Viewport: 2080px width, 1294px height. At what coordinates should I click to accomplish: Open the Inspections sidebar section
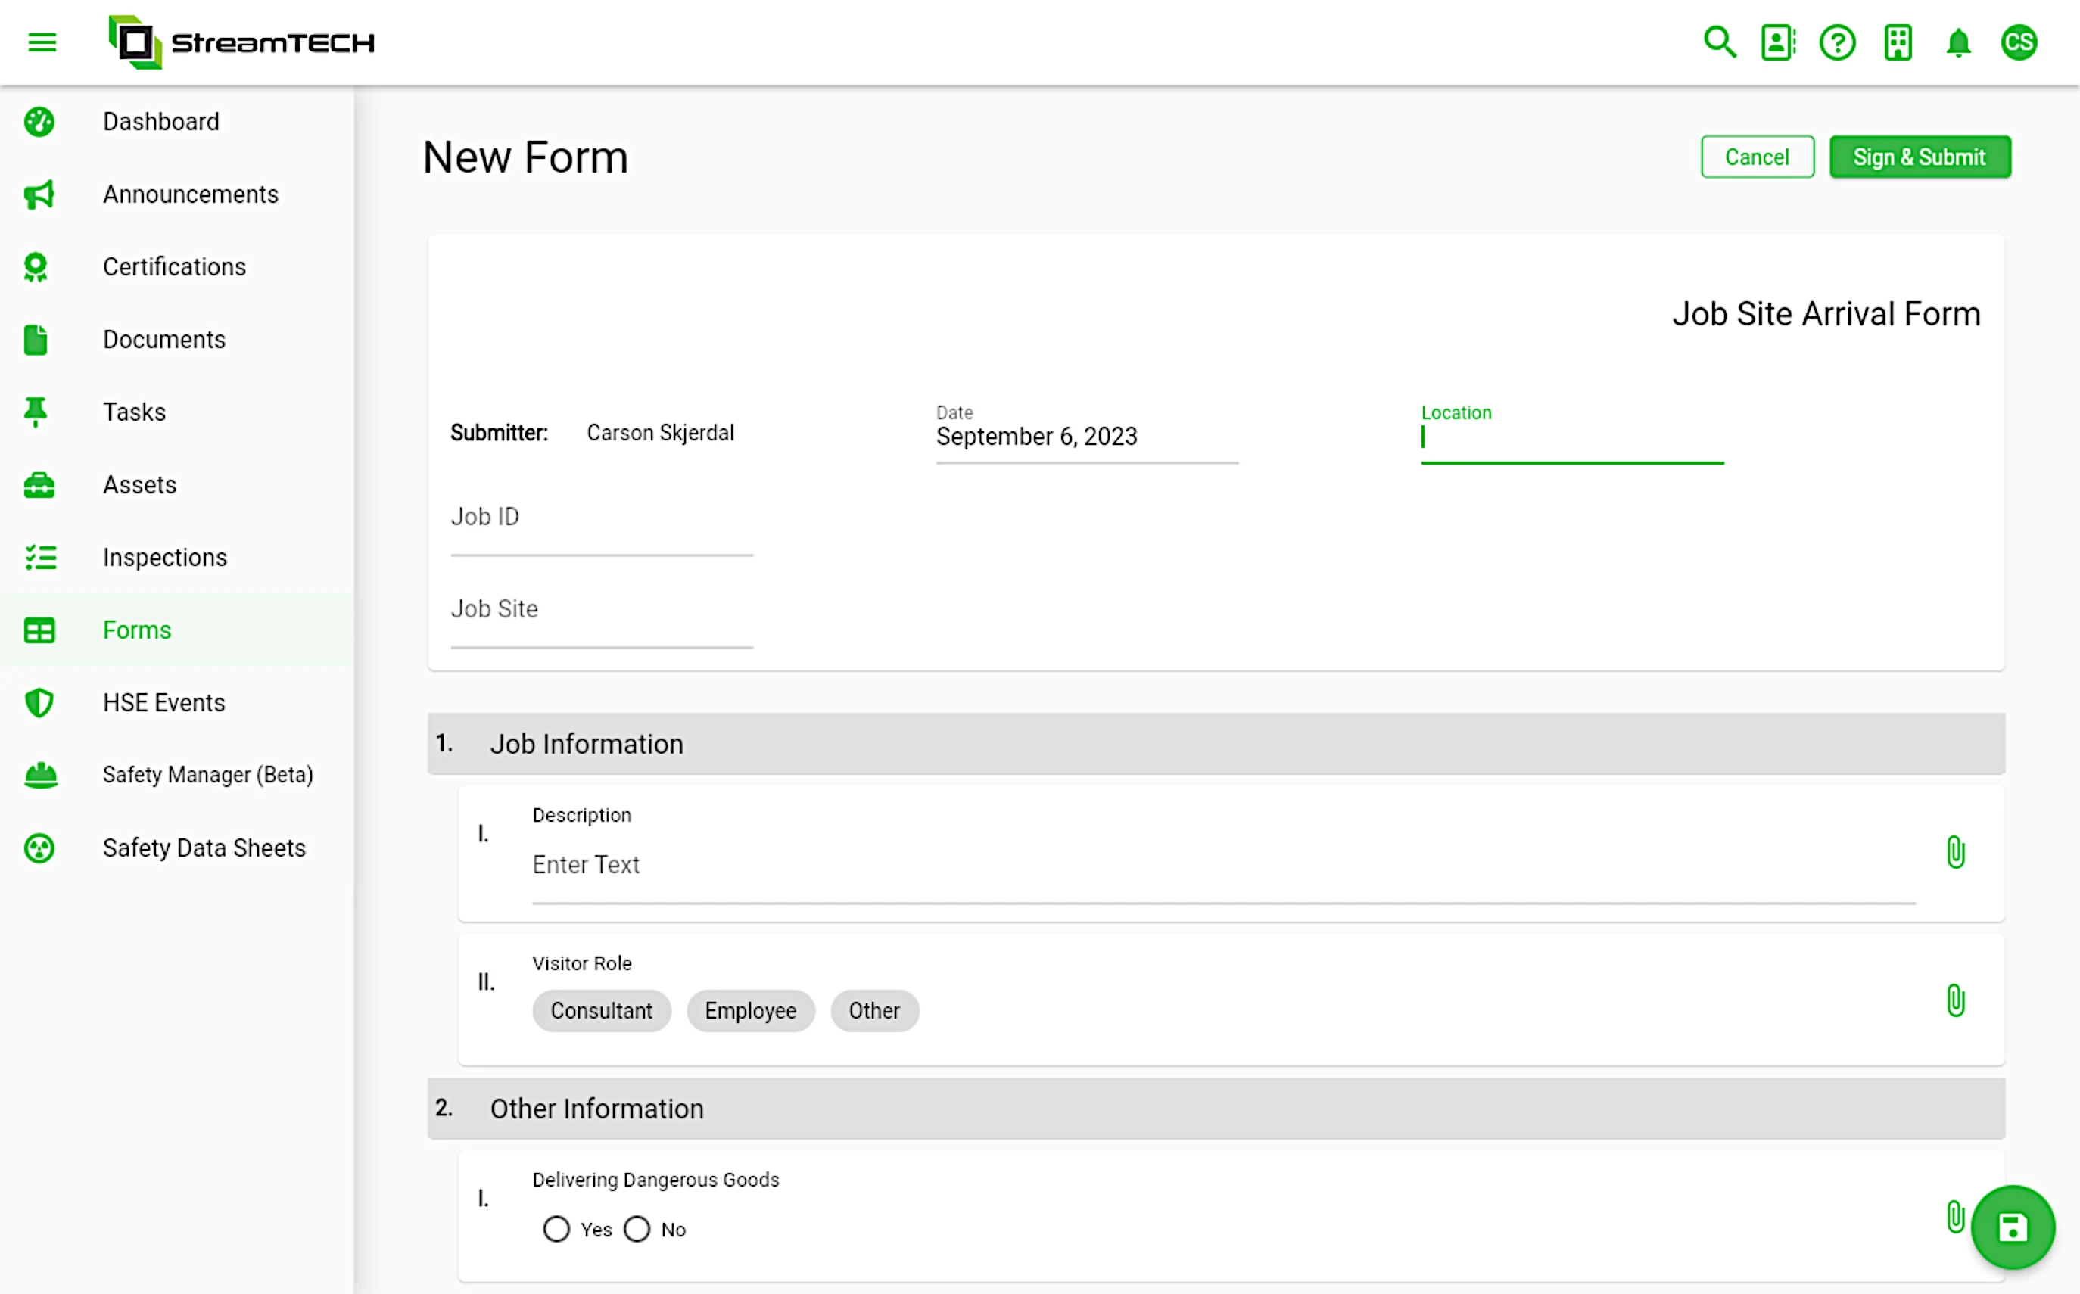click(164, 556)
